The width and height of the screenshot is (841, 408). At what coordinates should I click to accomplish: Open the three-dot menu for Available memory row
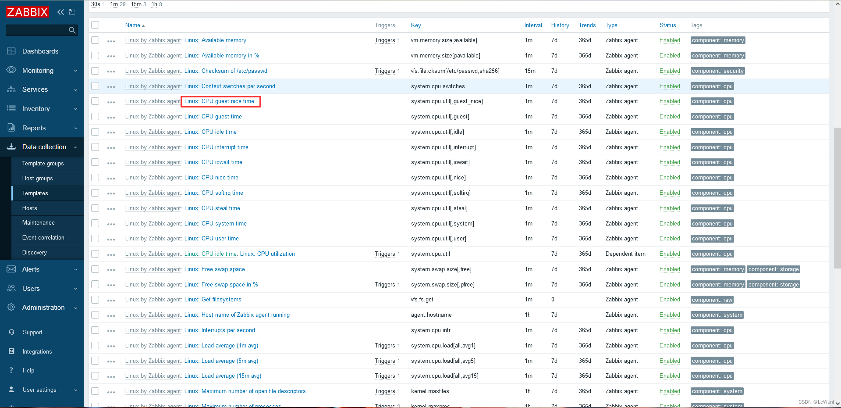coord(111,41)
